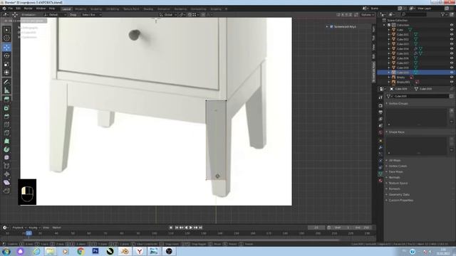Switch to the Modeling workspace tab
This screenshot has height=256, width=456.
81,9
